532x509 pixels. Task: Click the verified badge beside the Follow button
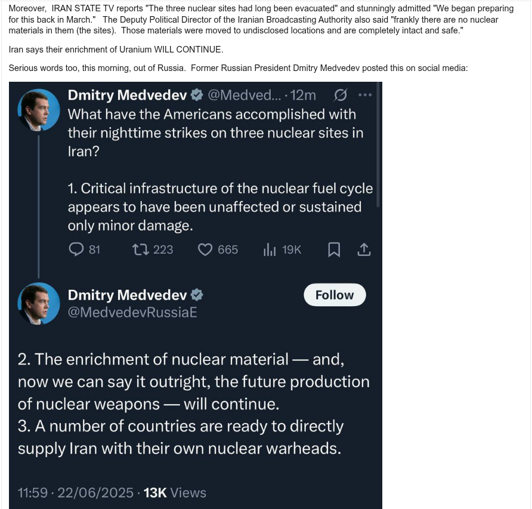point(196,295)
